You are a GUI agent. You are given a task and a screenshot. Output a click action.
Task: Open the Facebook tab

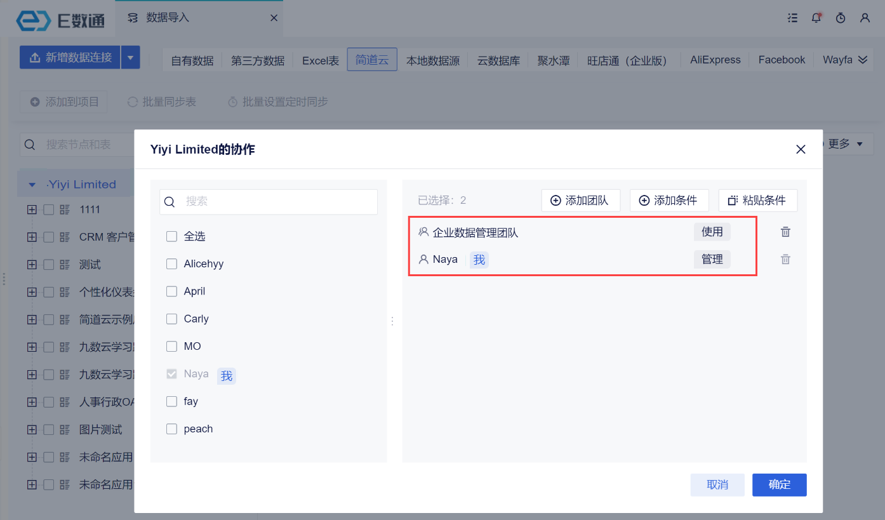[782, 60]
